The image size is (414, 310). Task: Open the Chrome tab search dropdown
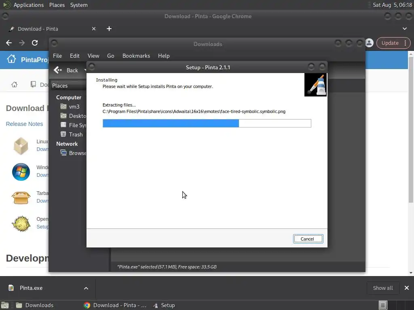click(x=404, y=29)
